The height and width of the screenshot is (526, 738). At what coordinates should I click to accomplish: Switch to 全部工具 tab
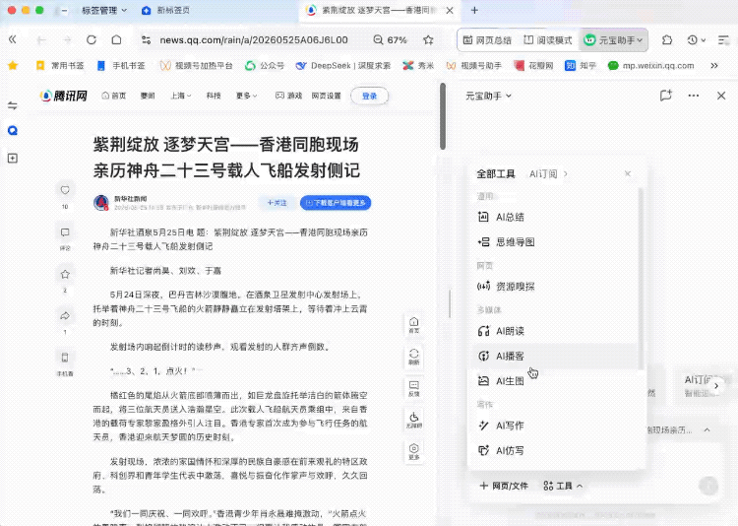click(x=496, y=174)
